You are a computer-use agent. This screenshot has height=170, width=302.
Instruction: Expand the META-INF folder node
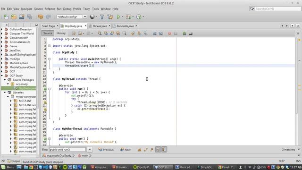[x=11, y=101]
